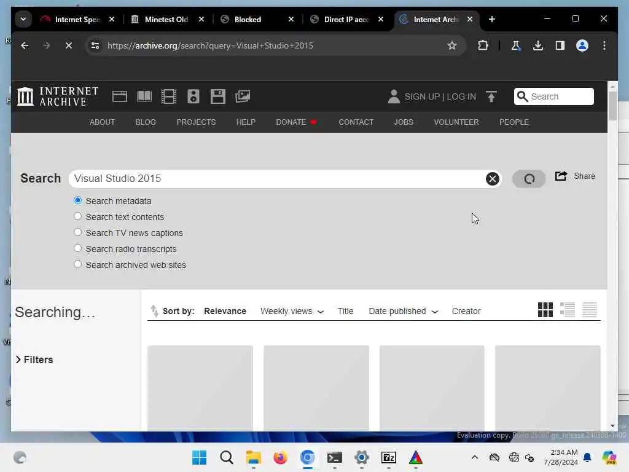629x472 pixels.
Task: Sort results by Creator
Action: coord(466,311)
